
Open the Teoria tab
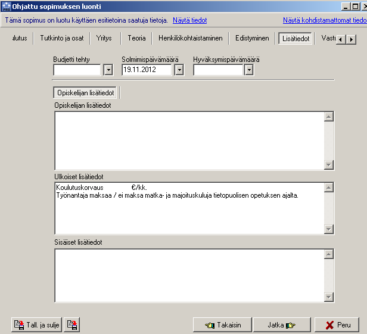[136, 38]
